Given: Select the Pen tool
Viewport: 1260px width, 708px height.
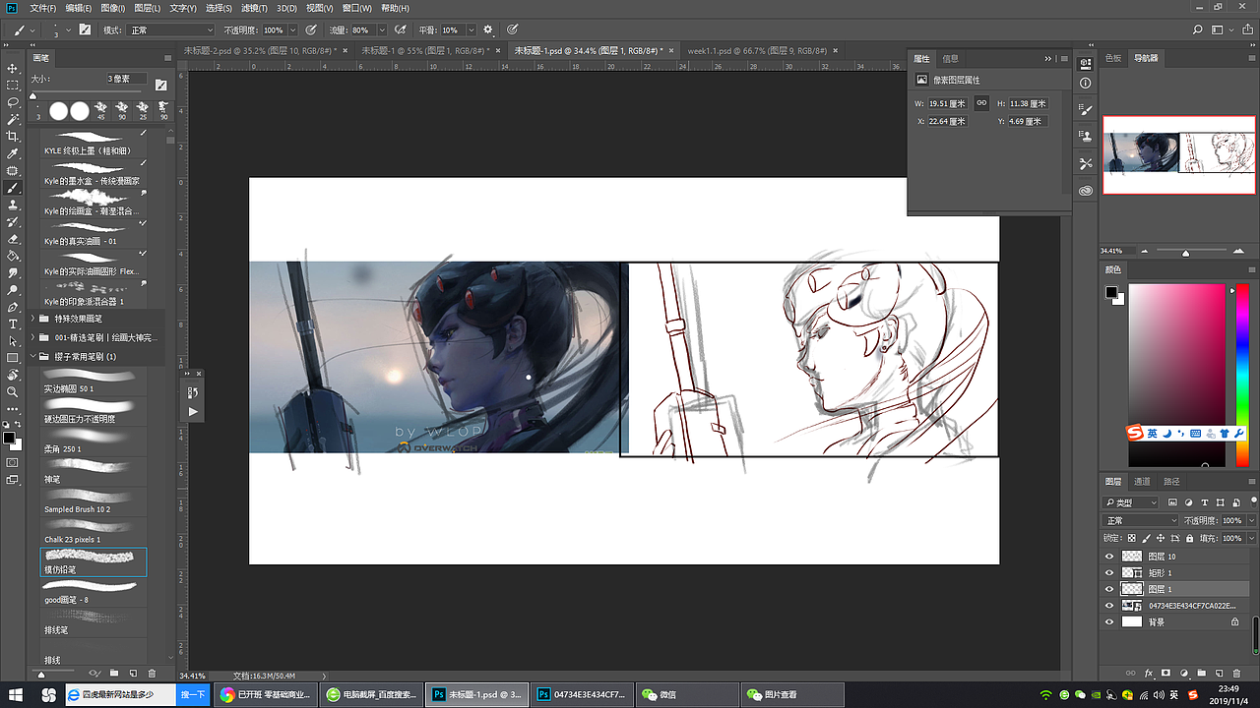Looking at the screenshot, I should pyautogui.click(x=13, y=307).
